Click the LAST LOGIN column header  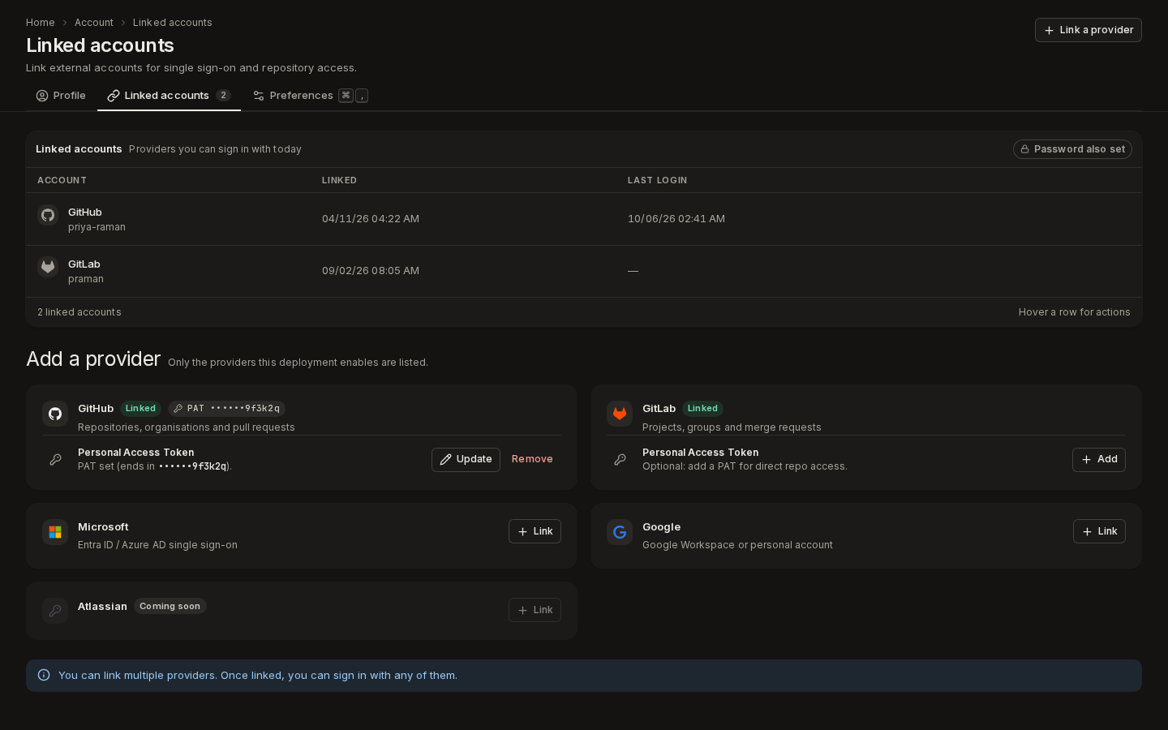(657, 180)
